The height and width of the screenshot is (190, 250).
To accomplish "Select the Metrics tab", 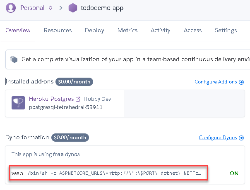I will pos(127,30).
